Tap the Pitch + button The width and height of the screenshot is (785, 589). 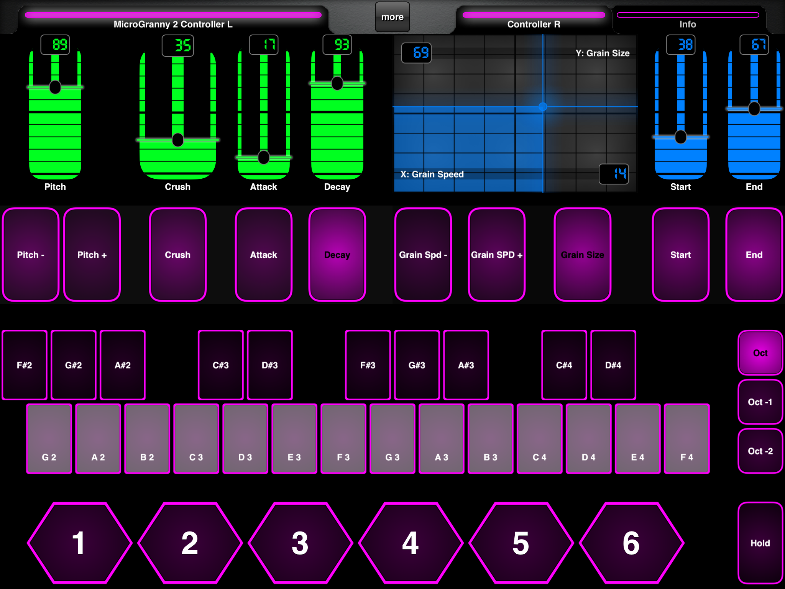point(92,255)
